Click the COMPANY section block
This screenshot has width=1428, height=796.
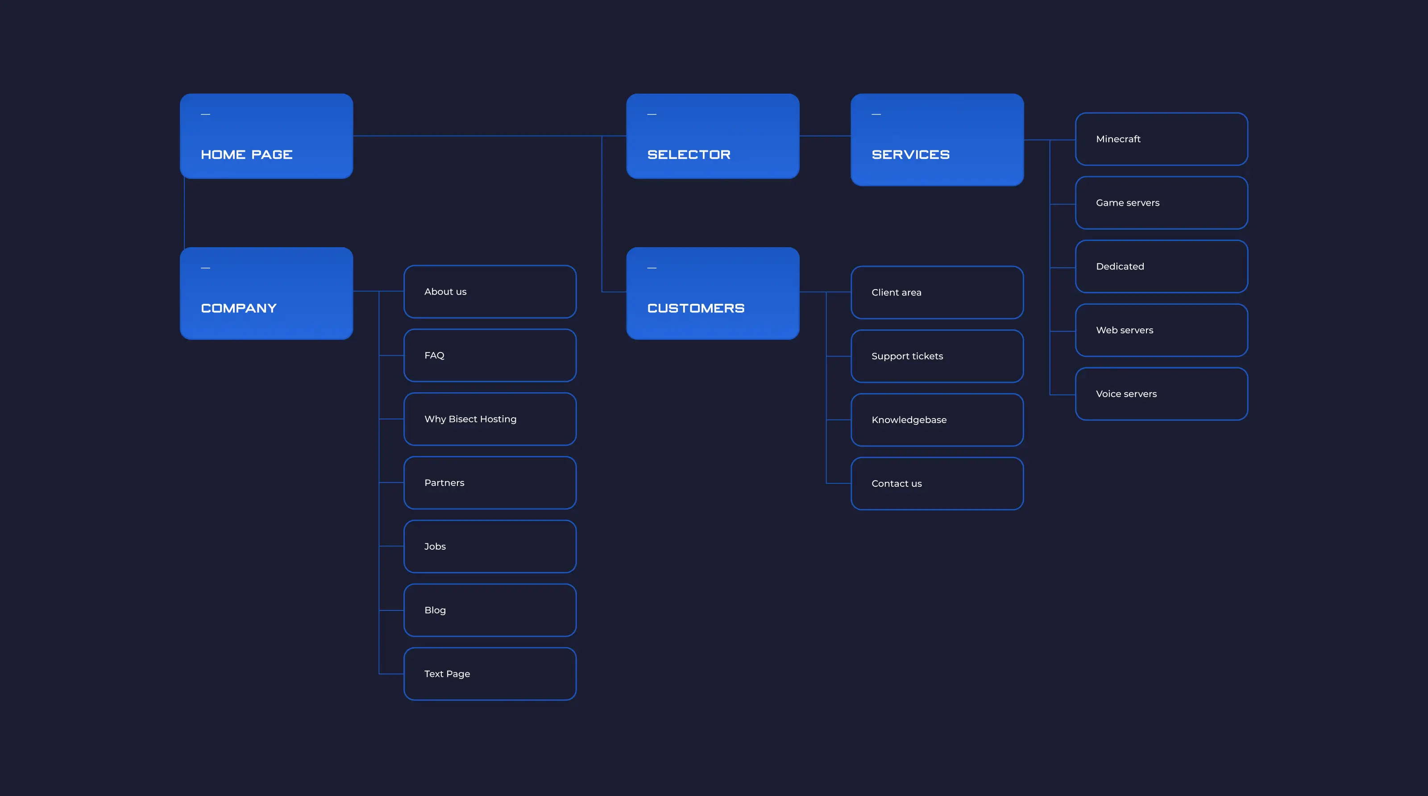click(x=266, y=293)
